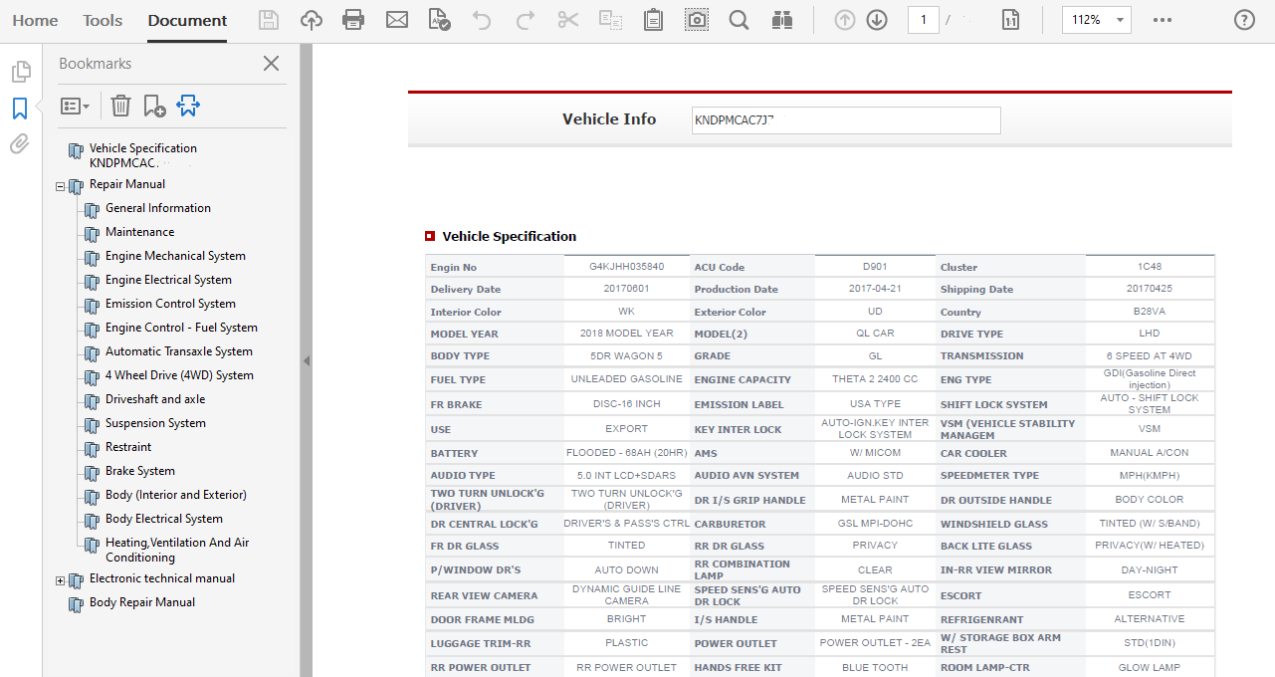The image size is (1275, 677).
Task: Open advanced find with binoculars icon
Action: pos(782,20)
